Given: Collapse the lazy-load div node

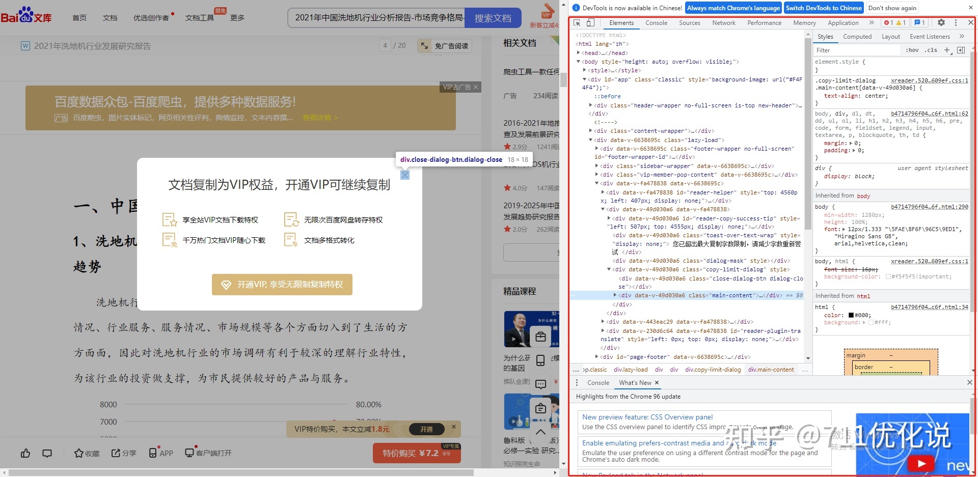Looking at the screenshot, I should click(x=590, y=140).
